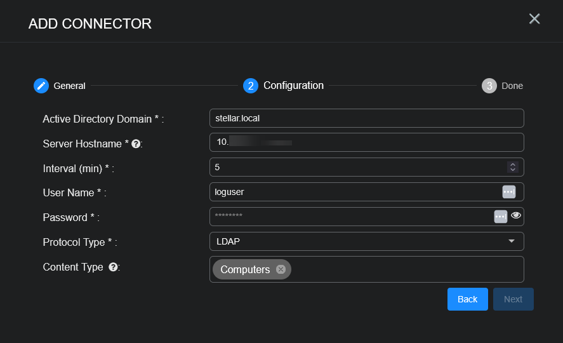Click autofill icon in User Name field
This screenshot has height=343, width=563.
[508, 192]
